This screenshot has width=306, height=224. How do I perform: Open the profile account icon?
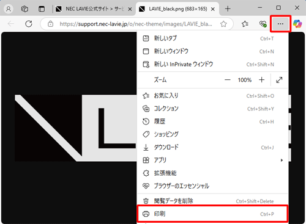pyautogui.click(x=9, y=9)
